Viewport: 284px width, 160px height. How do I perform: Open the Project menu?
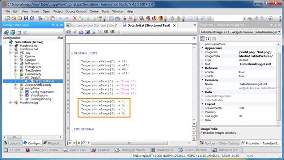(58, 11)
